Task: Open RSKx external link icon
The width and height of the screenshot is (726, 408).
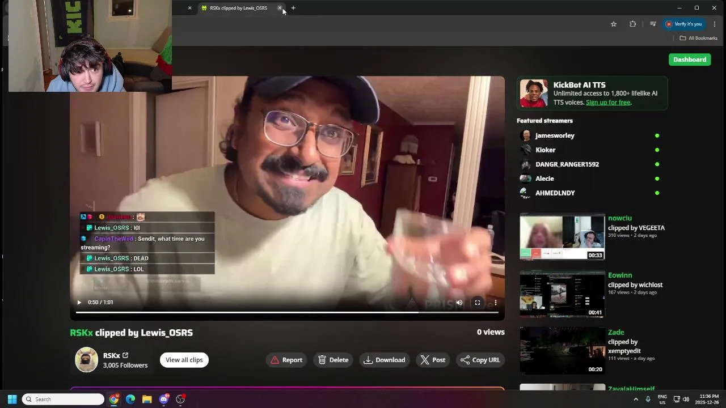Action: [x=125, y=355]
